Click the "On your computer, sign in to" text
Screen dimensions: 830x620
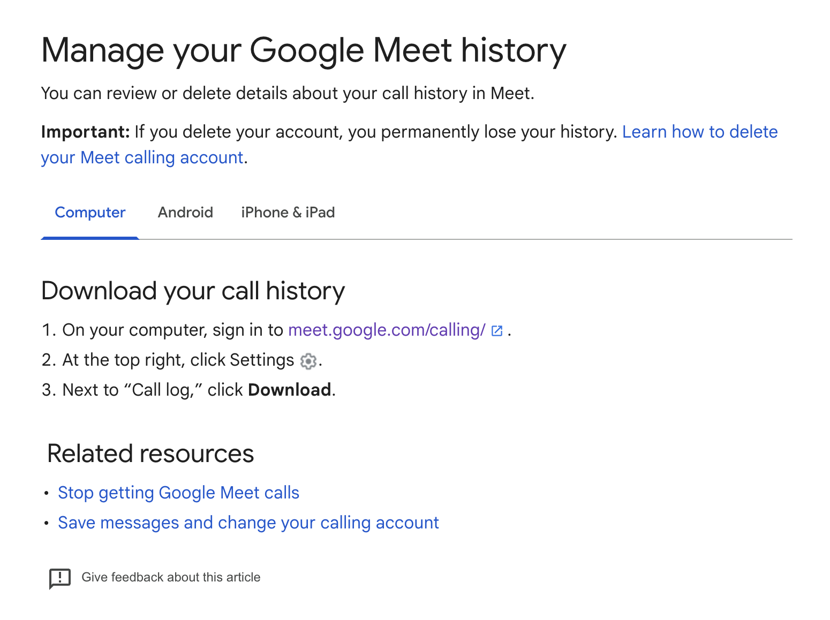click(172, 330)
